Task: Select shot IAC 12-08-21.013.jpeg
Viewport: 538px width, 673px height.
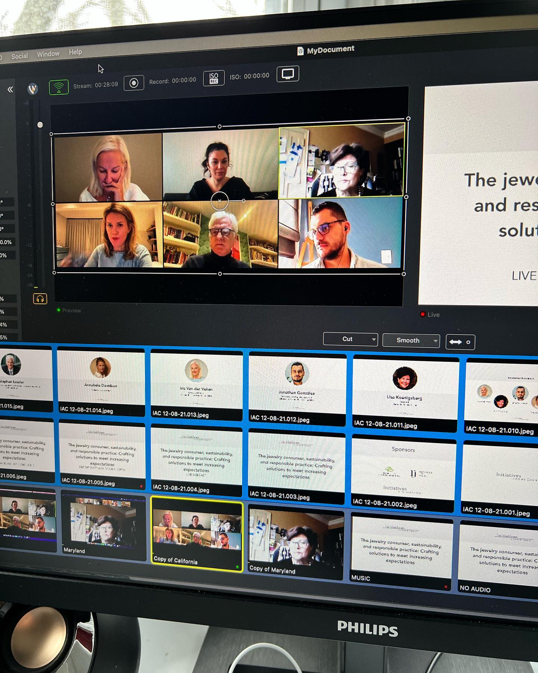Action: [x=197, y=386]
